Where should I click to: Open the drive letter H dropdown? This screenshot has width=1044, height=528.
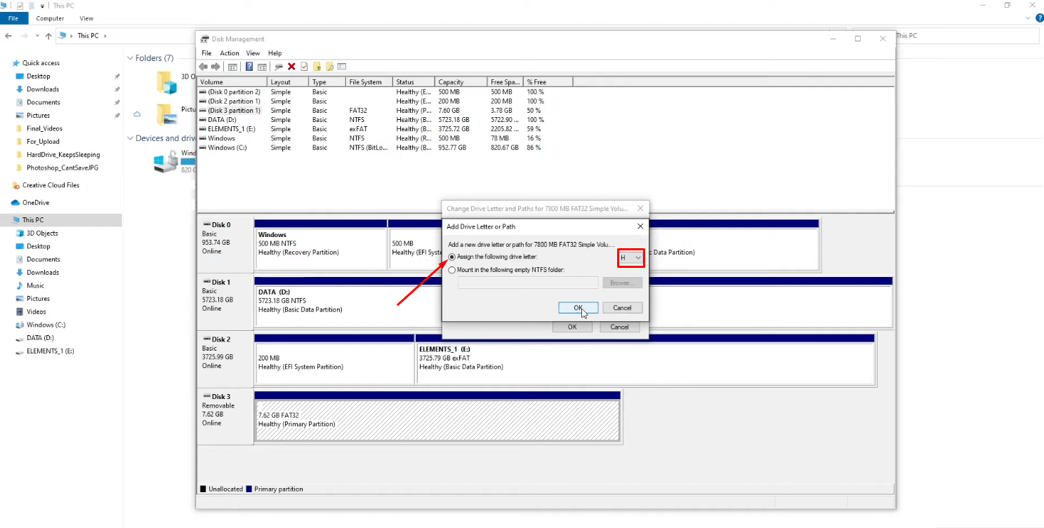(631, 258)
